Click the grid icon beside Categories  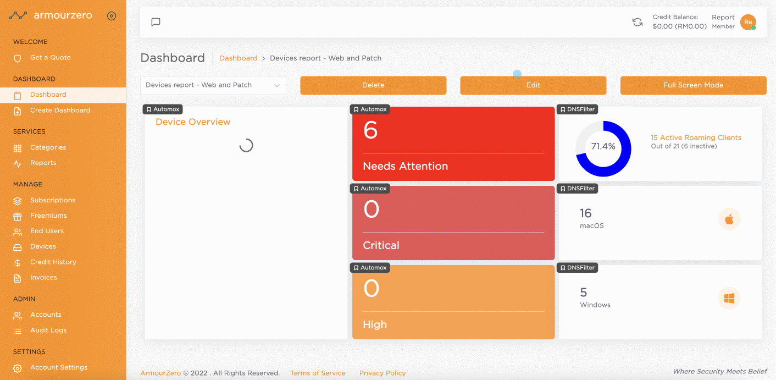[x=18, y=148]
